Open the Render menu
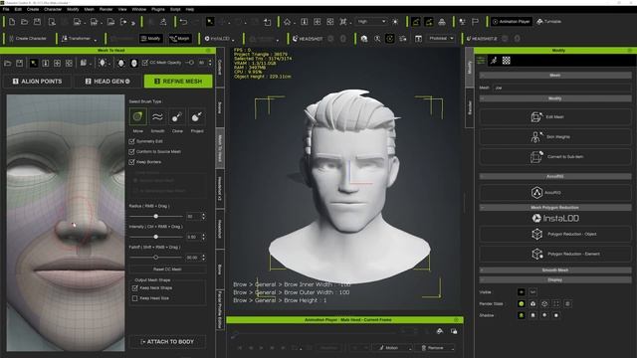Viewport: 637px width, 358px height. click(x=106, y=9)
